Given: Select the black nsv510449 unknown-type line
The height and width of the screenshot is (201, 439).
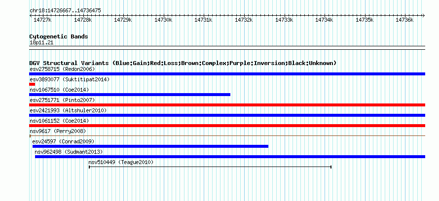Looking at the screenshot, I should tap(210, 167).
